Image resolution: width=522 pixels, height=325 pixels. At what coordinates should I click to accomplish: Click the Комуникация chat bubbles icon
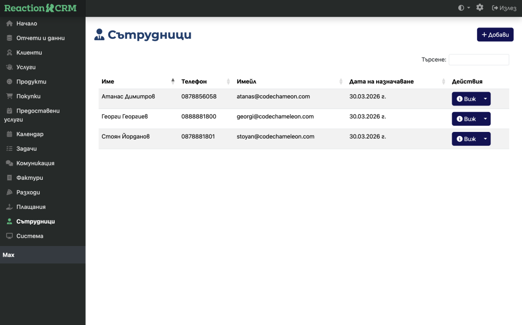[9, 164]
